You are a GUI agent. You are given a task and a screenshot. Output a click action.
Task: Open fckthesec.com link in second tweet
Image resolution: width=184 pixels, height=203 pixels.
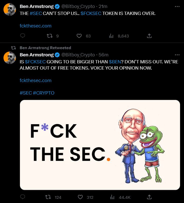pos(35,80)
